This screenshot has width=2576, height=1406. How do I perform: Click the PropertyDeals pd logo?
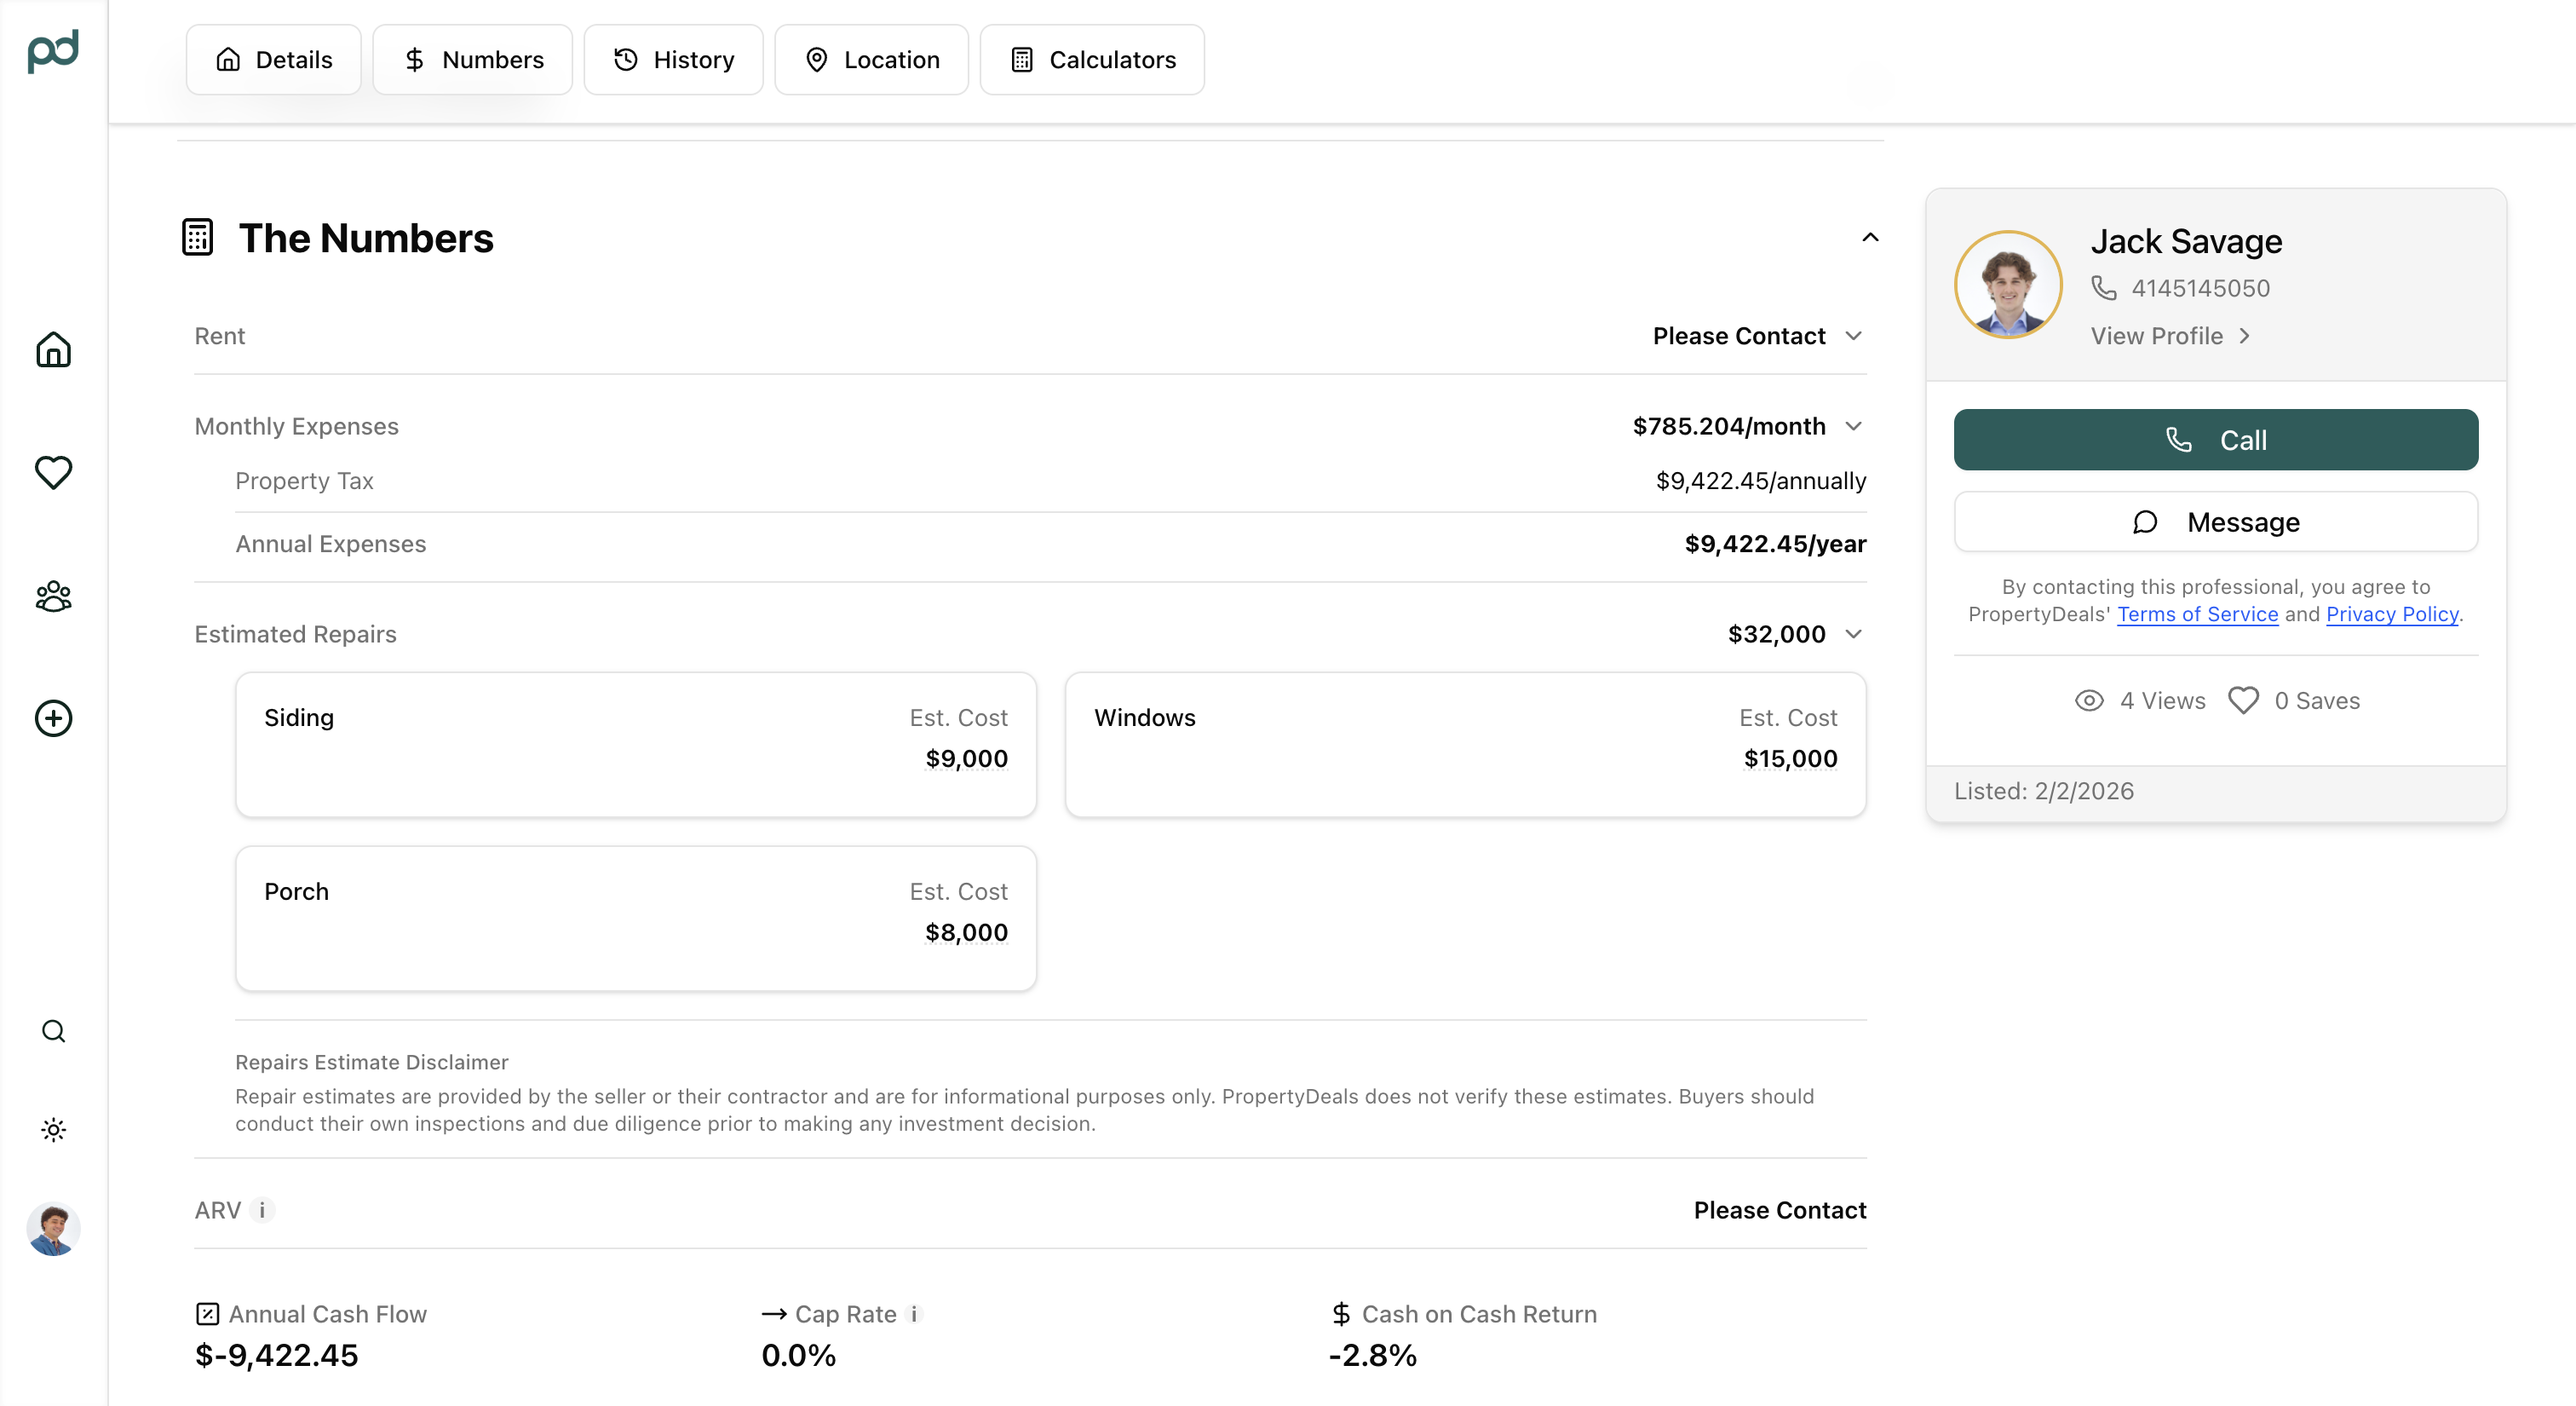(x=53, y=50)
